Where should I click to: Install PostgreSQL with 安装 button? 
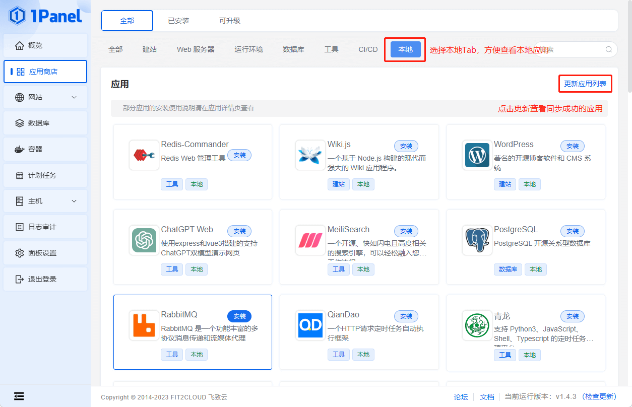click(x=573, y=231)
